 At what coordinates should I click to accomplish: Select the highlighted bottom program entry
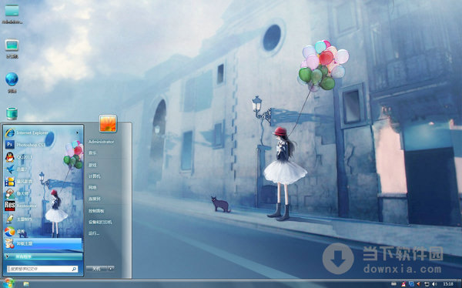[x=42, y=243]
